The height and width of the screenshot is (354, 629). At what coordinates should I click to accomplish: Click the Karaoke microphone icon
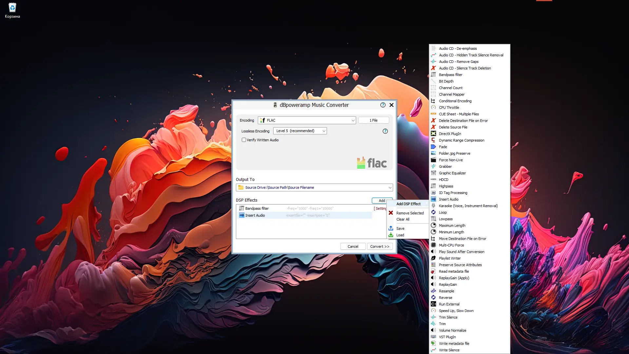pos(433,206)
